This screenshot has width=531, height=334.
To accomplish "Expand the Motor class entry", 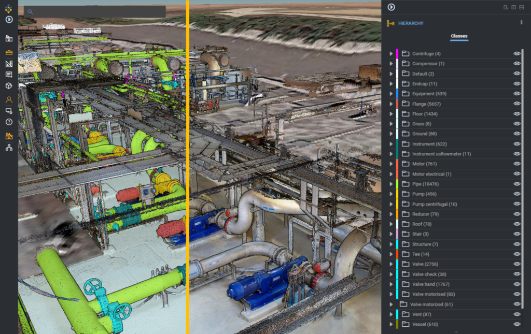I will 391,164.
